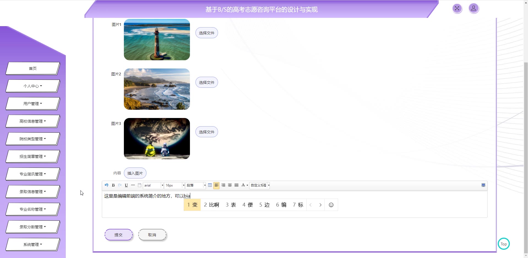The height and width of the screenshot is (258, 528).
Task: Center align text in the editor
Action: coord(230,185)
